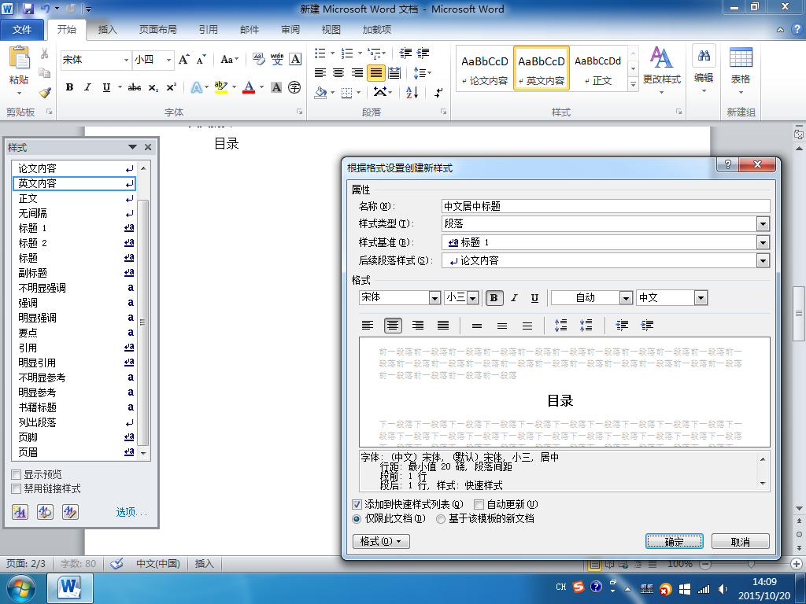Open the 选项... link in Styles pane
The width and height of the screenshot is (806, 604).
point(131,512)
